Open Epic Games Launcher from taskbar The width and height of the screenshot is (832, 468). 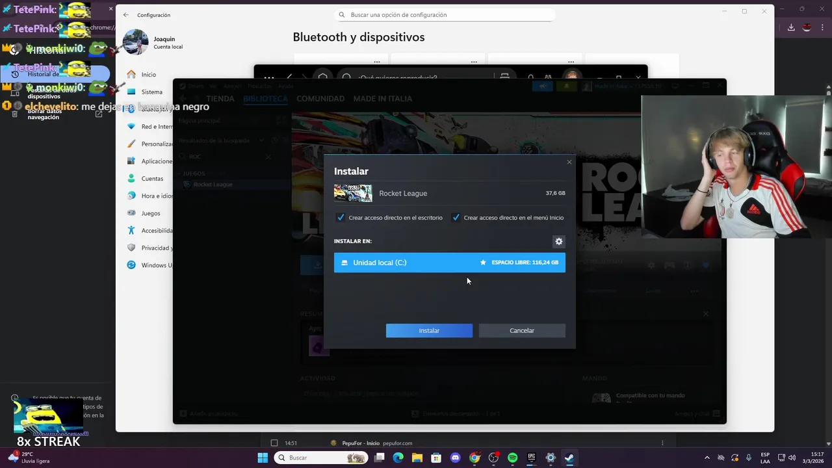531,458
